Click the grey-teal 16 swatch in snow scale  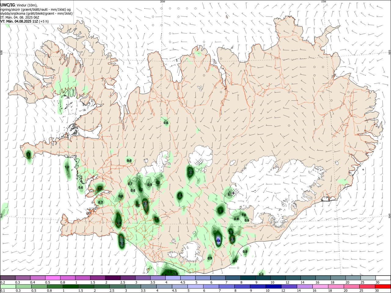(x=323, y=278)
